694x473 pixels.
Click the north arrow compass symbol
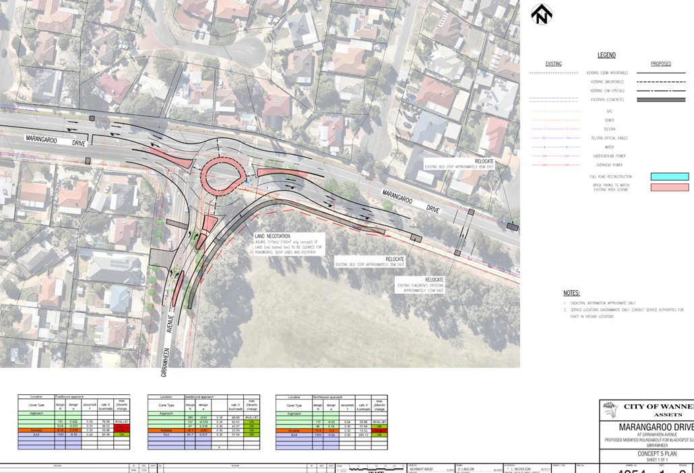click(542, 14)
